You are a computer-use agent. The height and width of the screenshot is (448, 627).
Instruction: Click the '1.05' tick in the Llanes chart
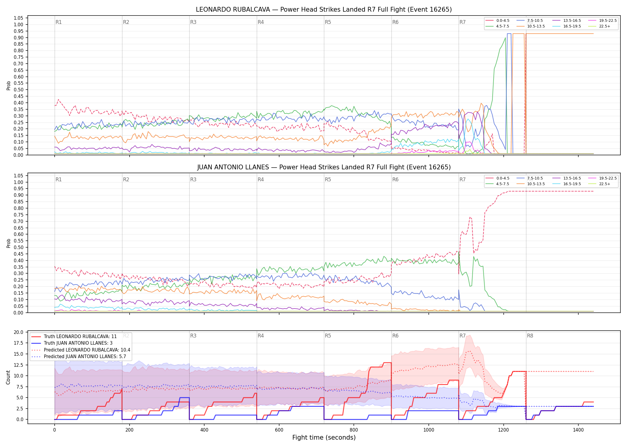click(x=19, y=176)
